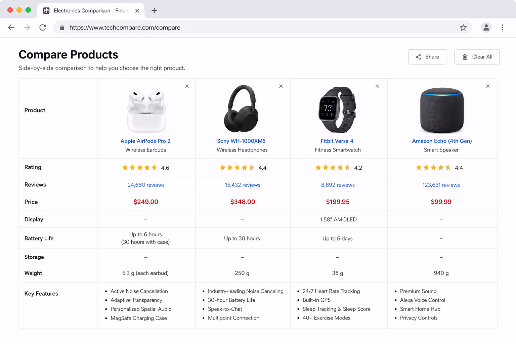Click the Amazon Echo speaker image

442,111
